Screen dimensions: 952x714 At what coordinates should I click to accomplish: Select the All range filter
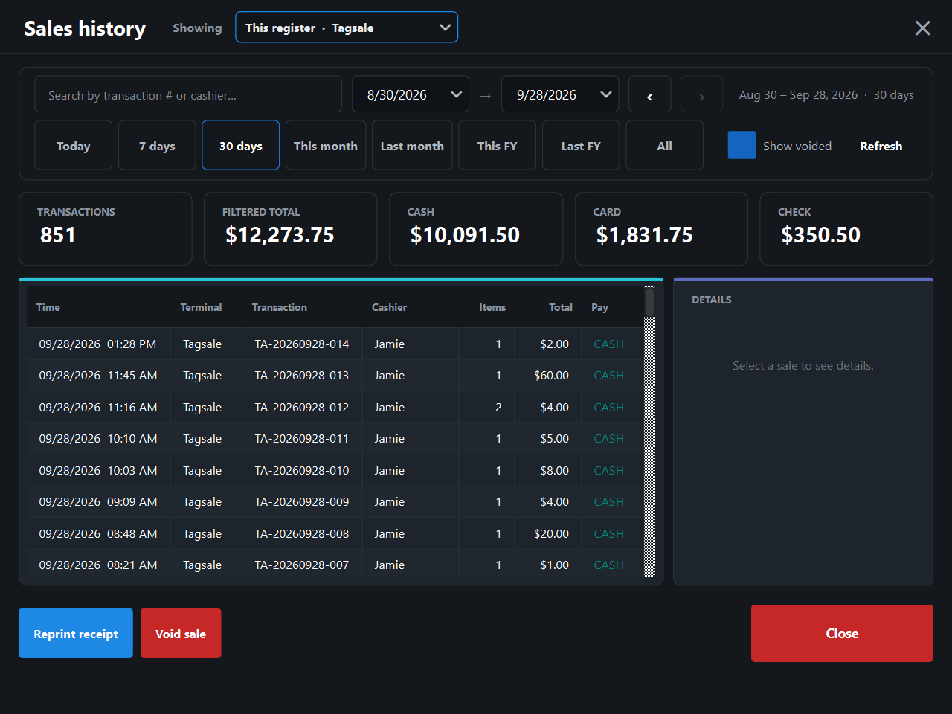665,145
